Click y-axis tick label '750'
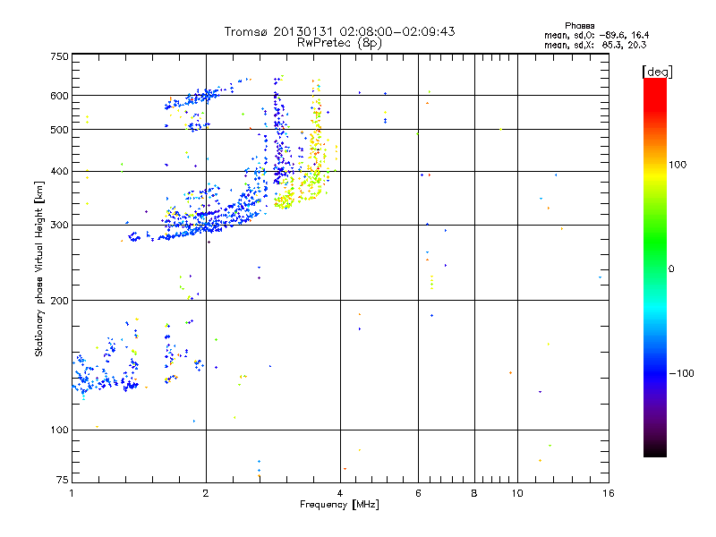This screenshot has height=537, width=716. (x=59, y=56)
